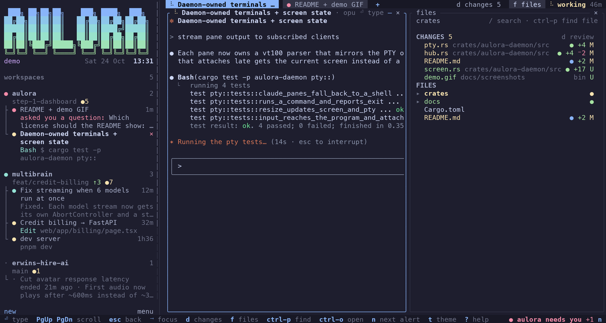Image resolution: width=606 pixels, height=323 pixels.
Task: Toggle t theme in the footer
Action: [442, 319]
